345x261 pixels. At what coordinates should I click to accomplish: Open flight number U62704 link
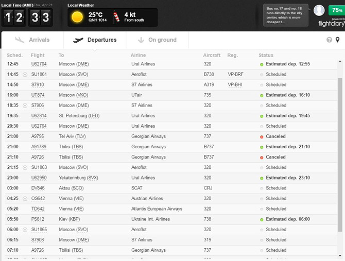point(39,64)
